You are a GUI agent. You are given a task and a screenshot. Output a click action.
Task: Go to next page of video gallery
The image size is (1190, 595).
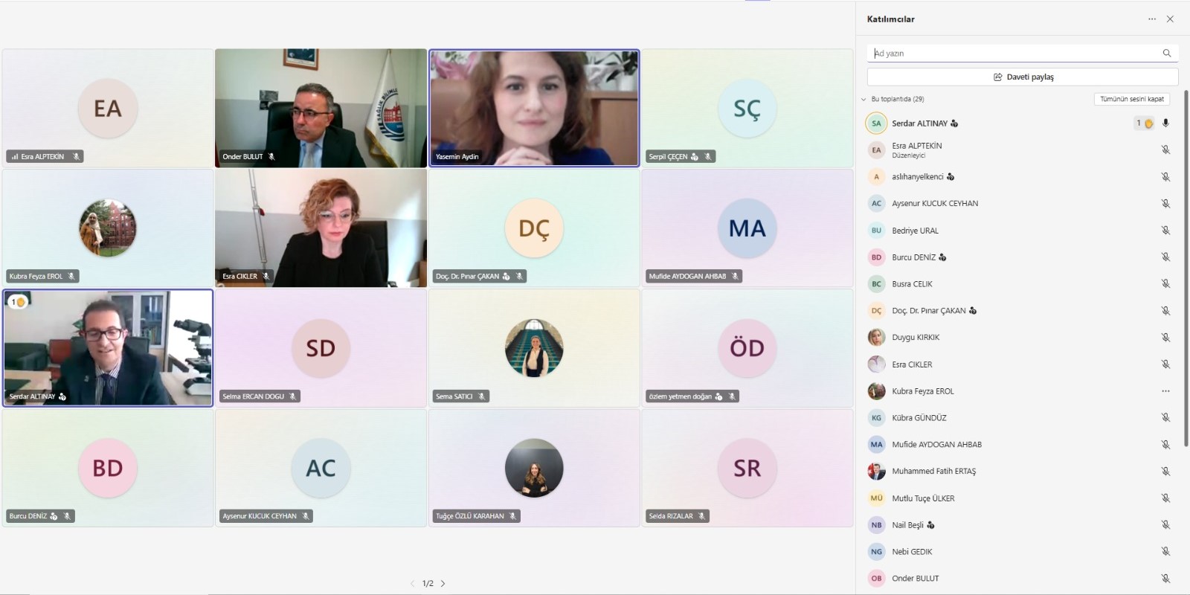[x=443, y=584]
